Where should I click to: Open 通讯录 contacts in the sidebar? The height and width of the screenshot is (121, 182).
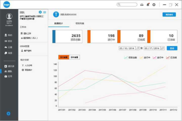(9, 66)
